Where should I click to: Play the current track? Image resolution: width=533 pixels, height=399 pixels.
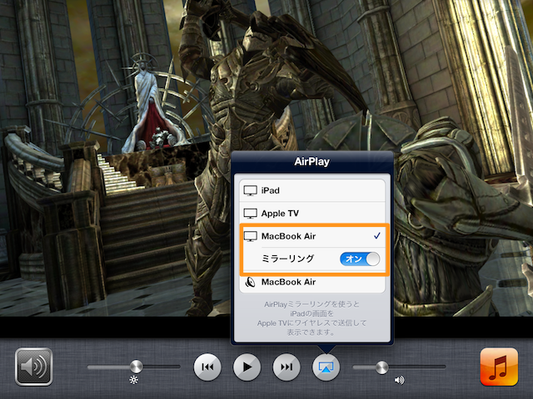[247, 367]
